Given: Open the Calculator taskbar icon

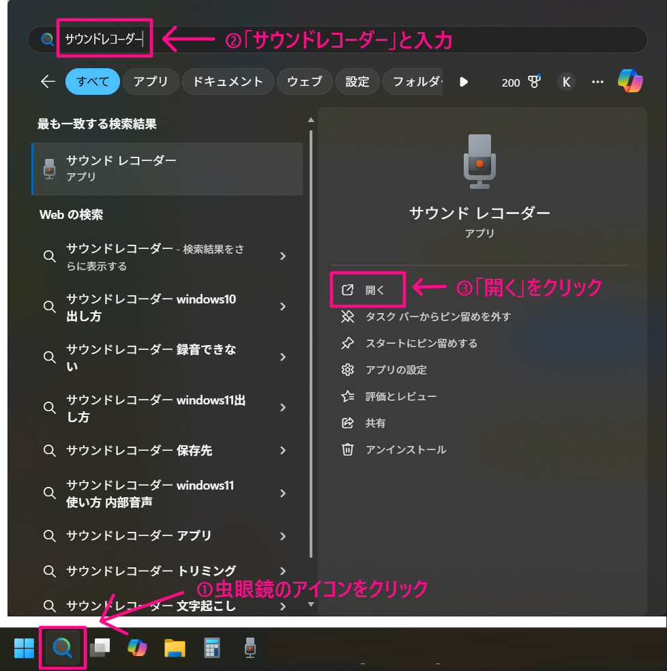Looking at the screenshot, I should pos(212,648).
